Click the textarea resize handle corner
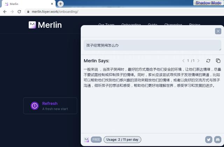The height and width of the screenshot is (147, 224). (x=220, y=49)
